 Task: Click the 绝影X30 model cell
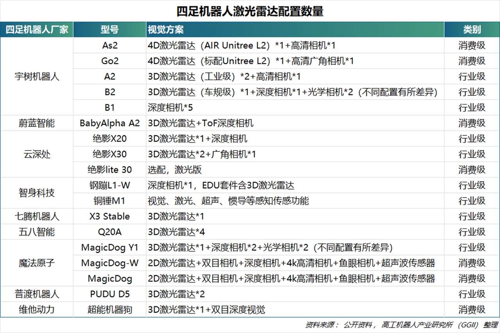click(x=109, y=154)
